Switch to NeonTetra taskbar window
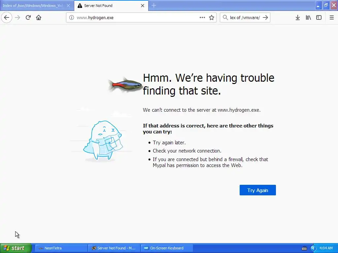338x253 pixels. tap(61, 248)
